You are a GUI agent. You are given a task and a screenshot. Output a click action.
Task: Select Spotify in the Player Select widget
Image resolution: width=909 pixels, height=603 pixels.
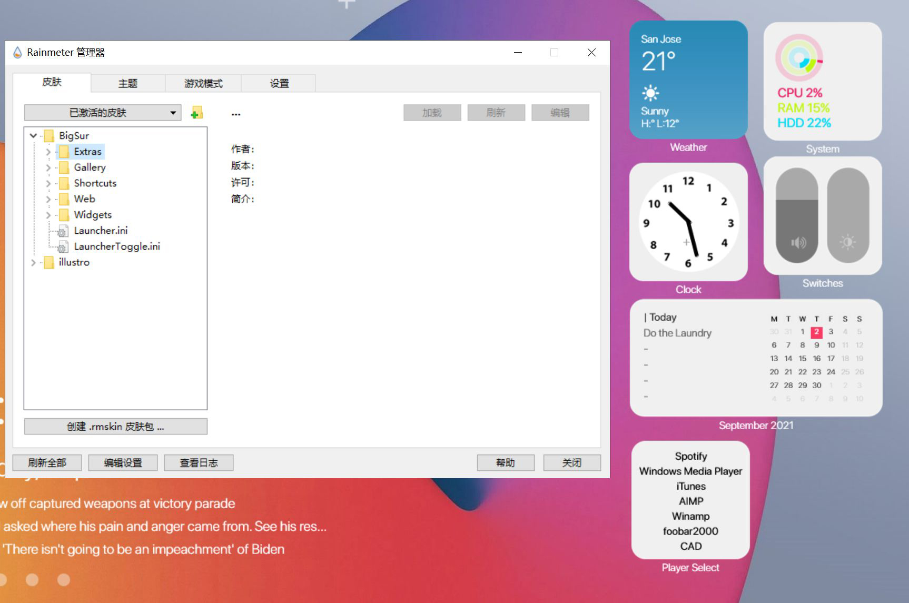(x=690, y=456)
